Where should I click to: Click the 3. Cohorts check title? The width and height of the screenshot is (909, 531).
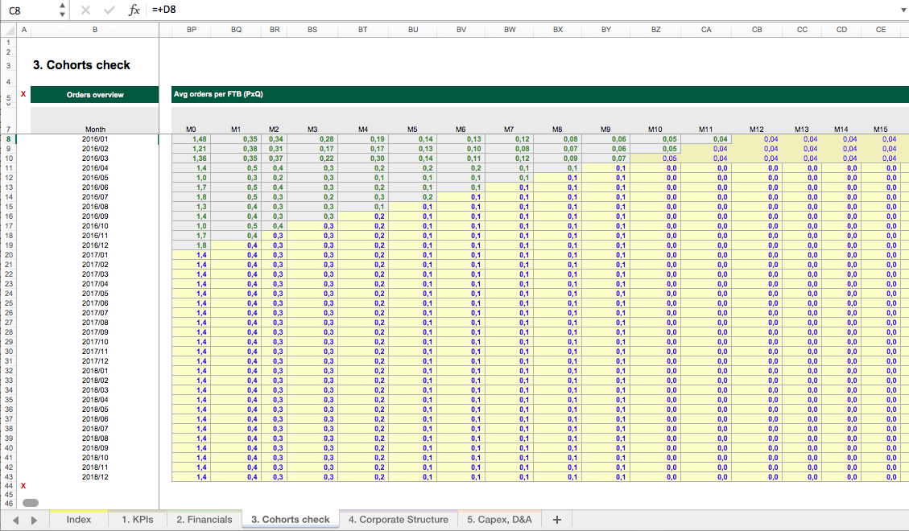[81, 65]
